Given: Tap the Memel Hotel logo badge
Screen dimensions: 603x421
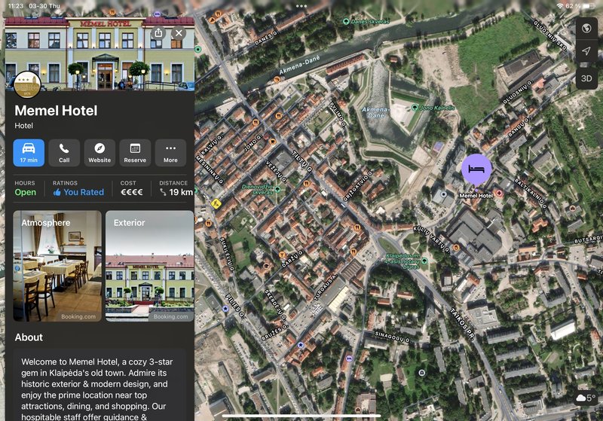Looking at the screenshot, I should tap(27, 85).
